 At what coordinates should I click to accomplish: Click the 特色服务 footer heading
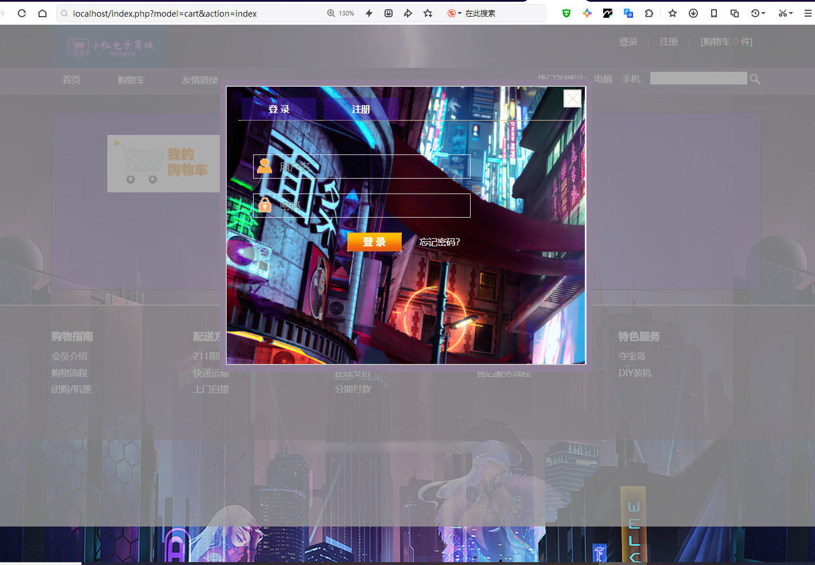click(x=639, y=336)
